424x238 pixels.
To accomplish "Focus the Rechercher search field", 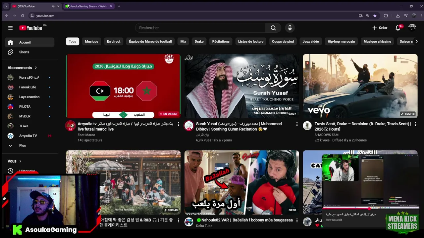I will 200,28.
